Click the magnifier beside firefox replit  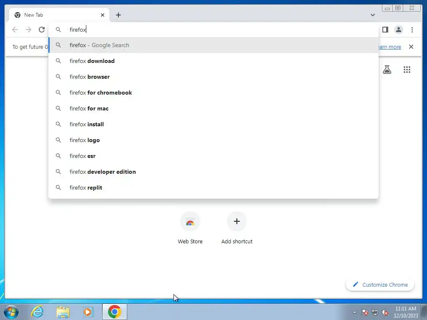[58, 187]
